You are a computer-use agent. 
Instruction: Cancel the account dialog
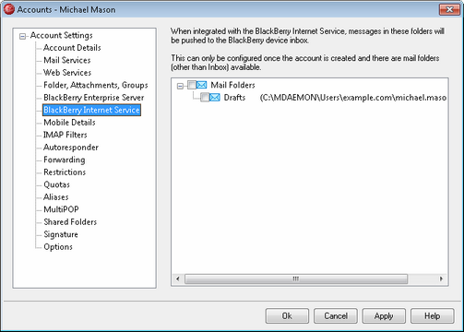click(x=336, y=316)
